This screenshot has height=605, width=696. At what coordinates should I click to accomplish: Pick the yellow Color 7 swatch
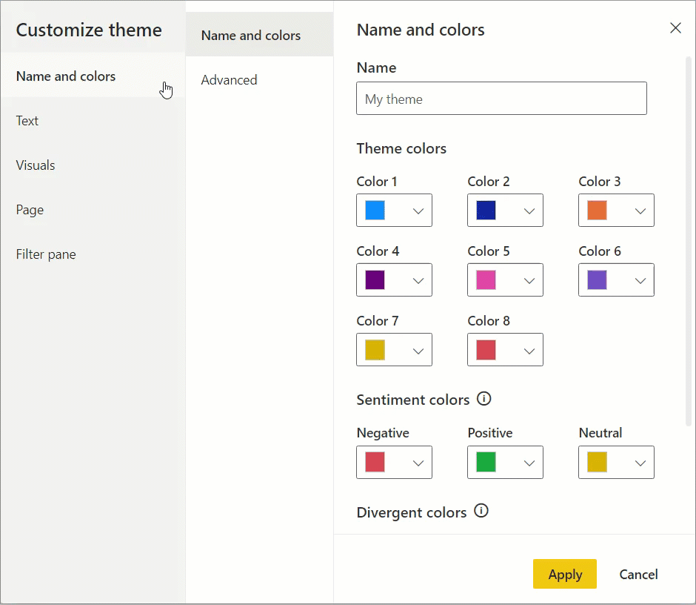click(x=375, y=350)
